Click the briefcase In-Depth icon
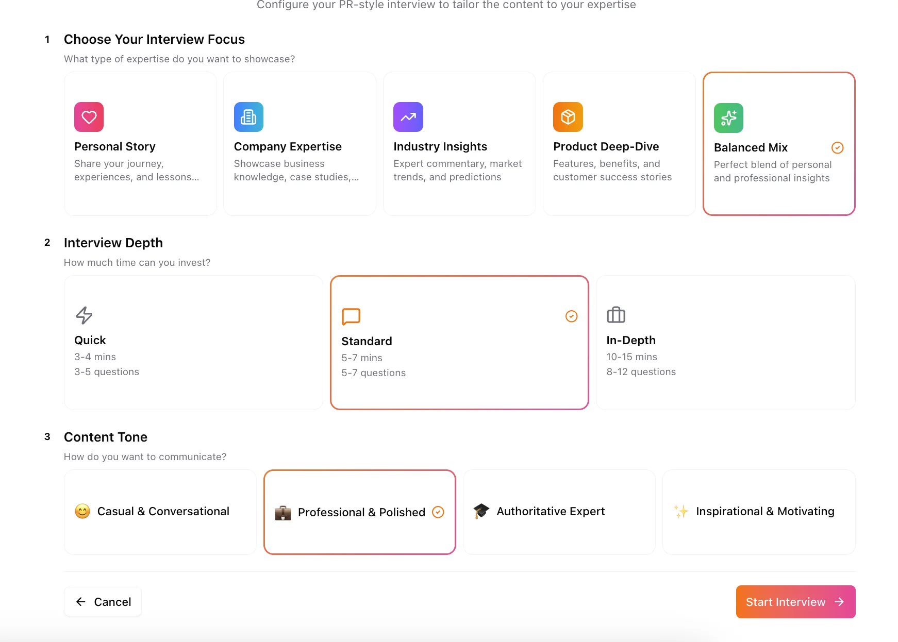This screenshot has height=642, width=898. point(616,315)
